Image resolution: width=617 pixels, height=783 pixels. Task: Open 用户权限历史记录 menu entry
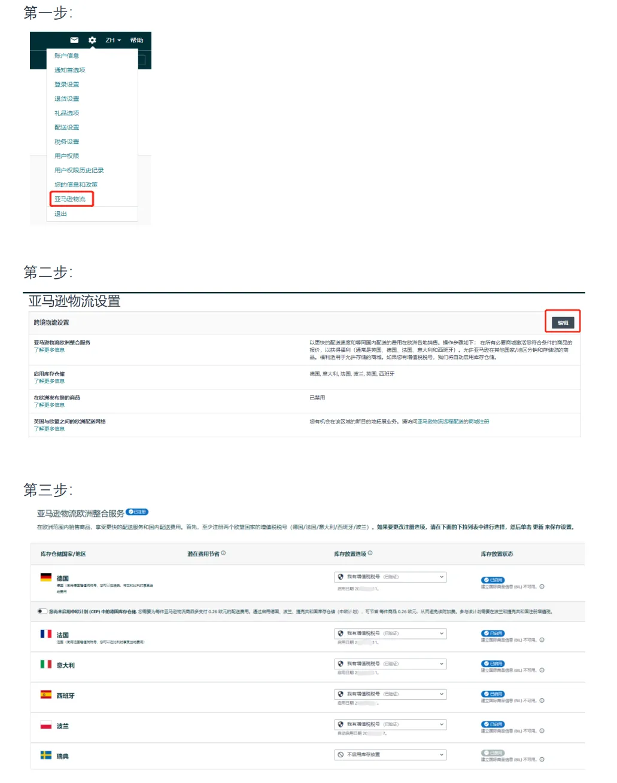point(79,170)
